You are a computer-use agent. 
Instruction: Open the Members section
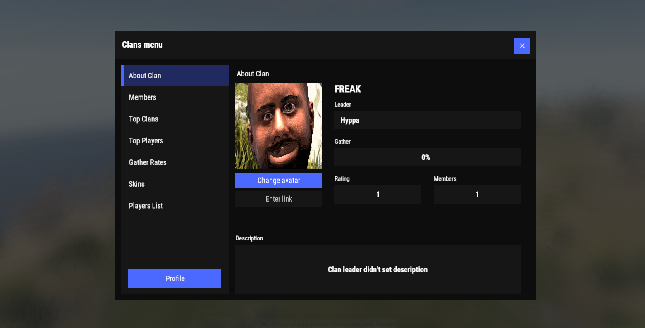tap(175, 97)
